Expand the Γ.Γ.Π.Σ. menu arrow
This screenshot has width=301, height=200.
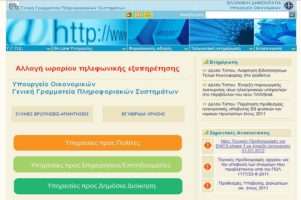[49, 49]
